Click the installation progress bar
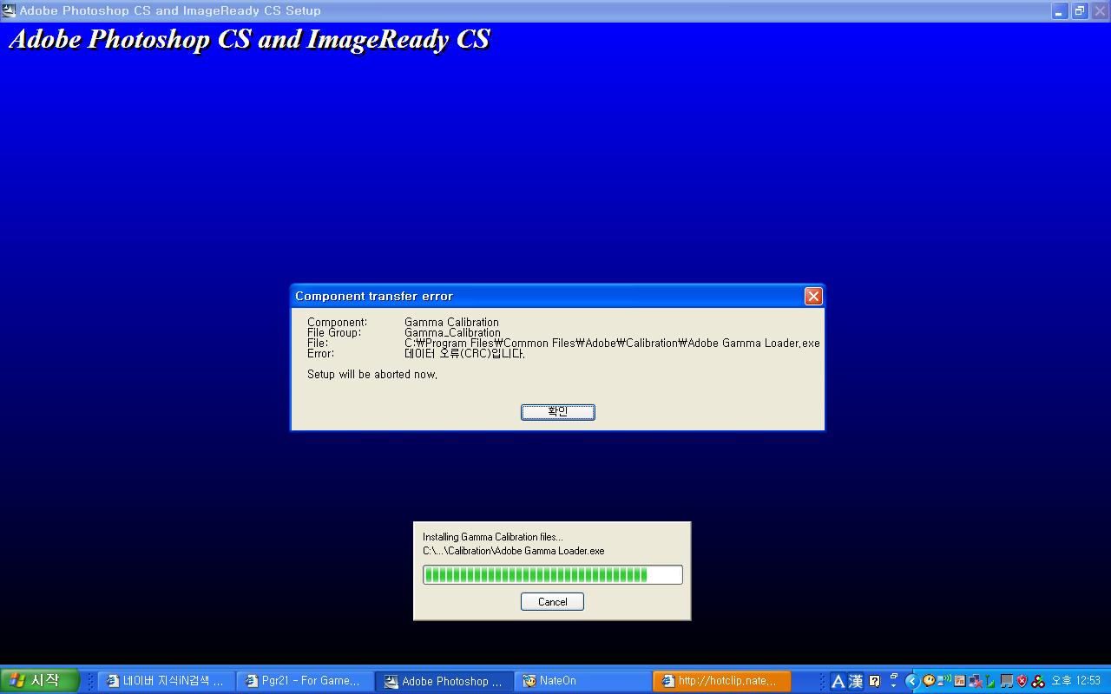The width and height of the screenshot is (1111, 694). [552, 574]
